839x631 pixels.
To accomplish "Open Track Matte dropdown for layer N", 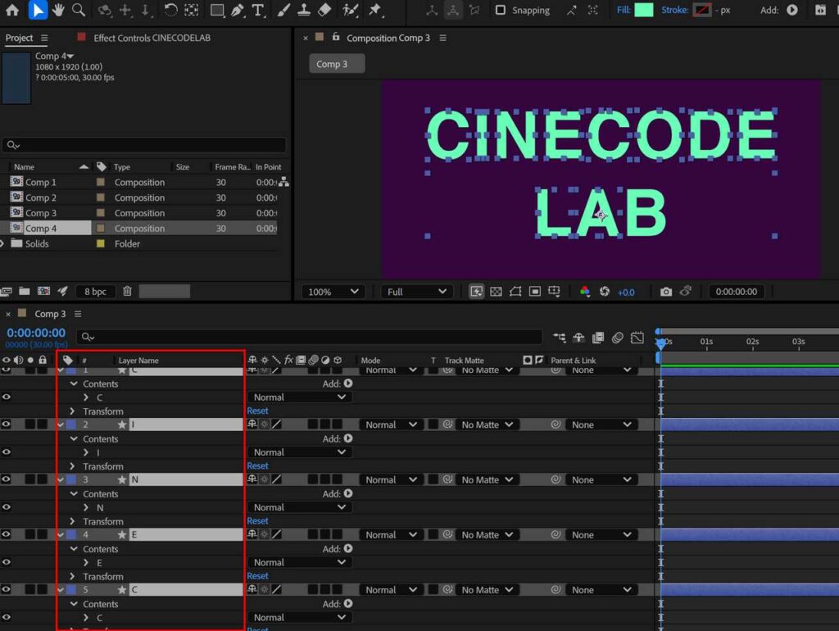I will (x=487, y=479).
